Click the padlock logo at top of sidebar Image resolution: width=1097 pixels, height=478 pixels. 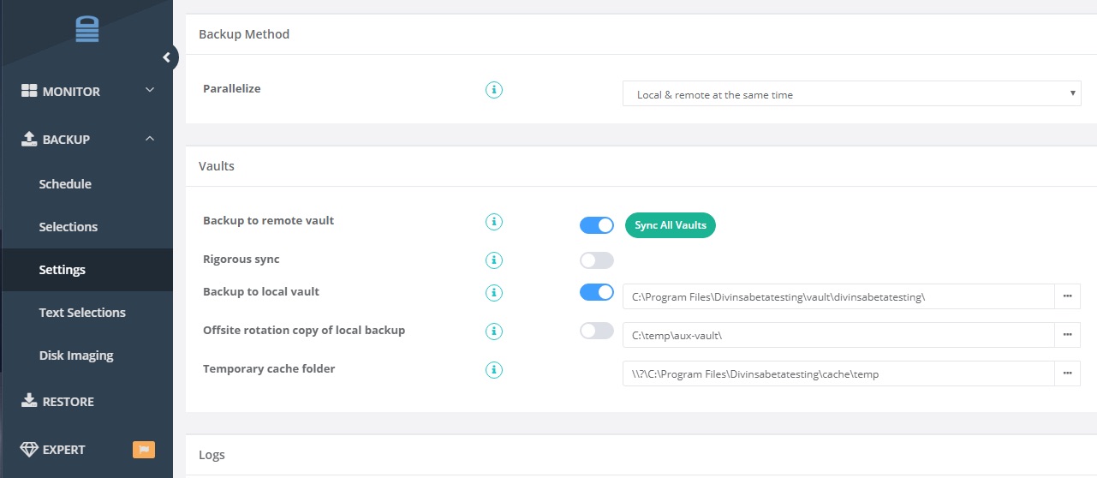pos(86,29)
